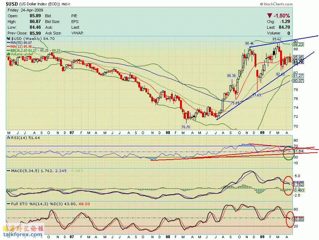This screenshot has width=319, height=240.
Task: Select the Low value 84.46
Action: tap(35, 27)
